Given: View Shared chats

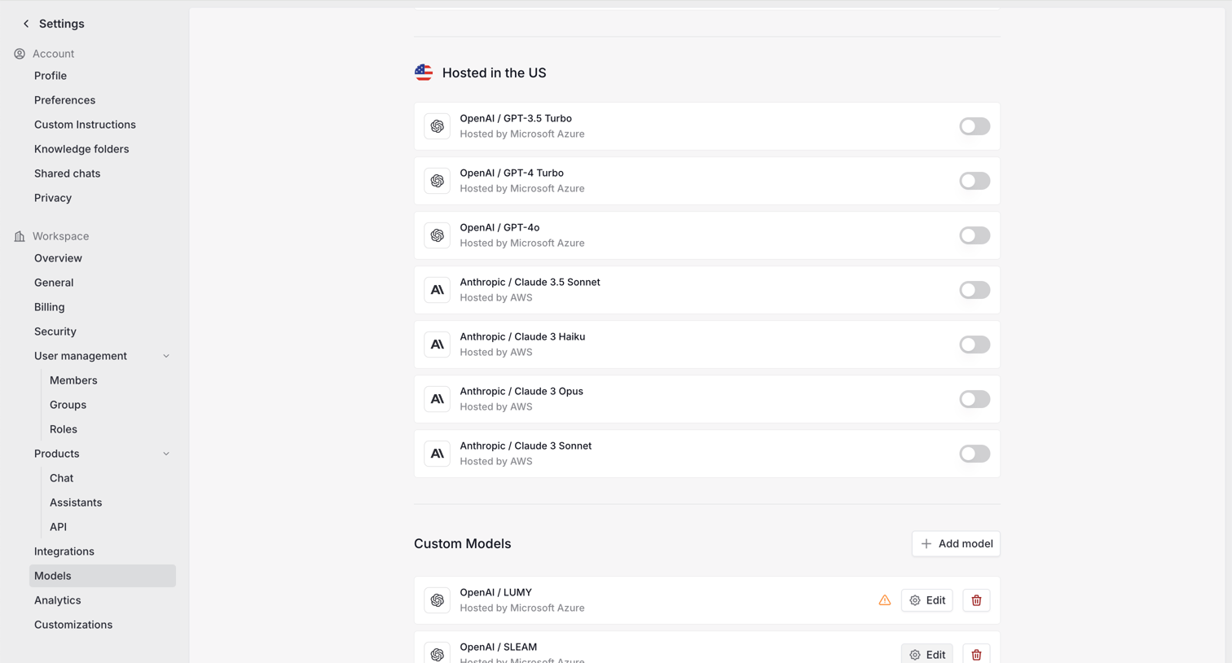Looking at the screenshot, I should (67, 173).
